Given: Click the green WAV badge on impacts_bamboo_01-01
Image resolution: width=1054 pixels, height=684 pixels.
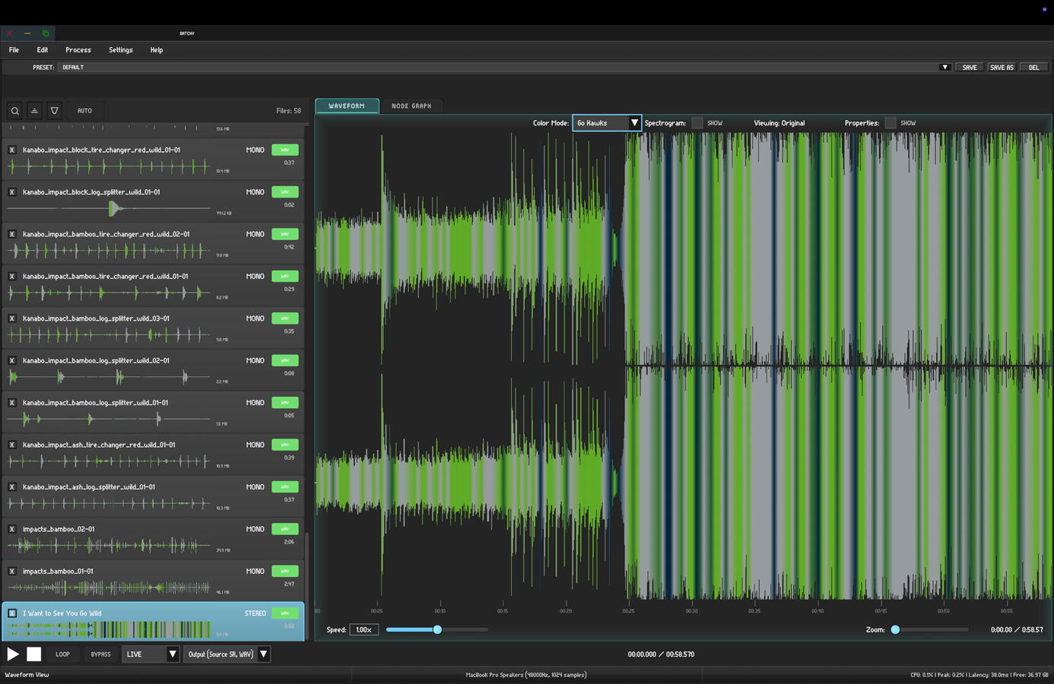Looking at the screenshot, I should [x=284, y=571].
